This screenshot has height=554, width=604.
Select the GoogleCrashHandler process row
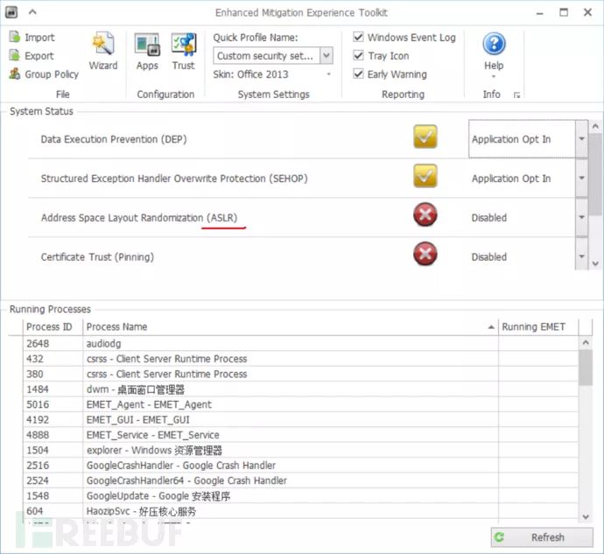pos(300,465)
